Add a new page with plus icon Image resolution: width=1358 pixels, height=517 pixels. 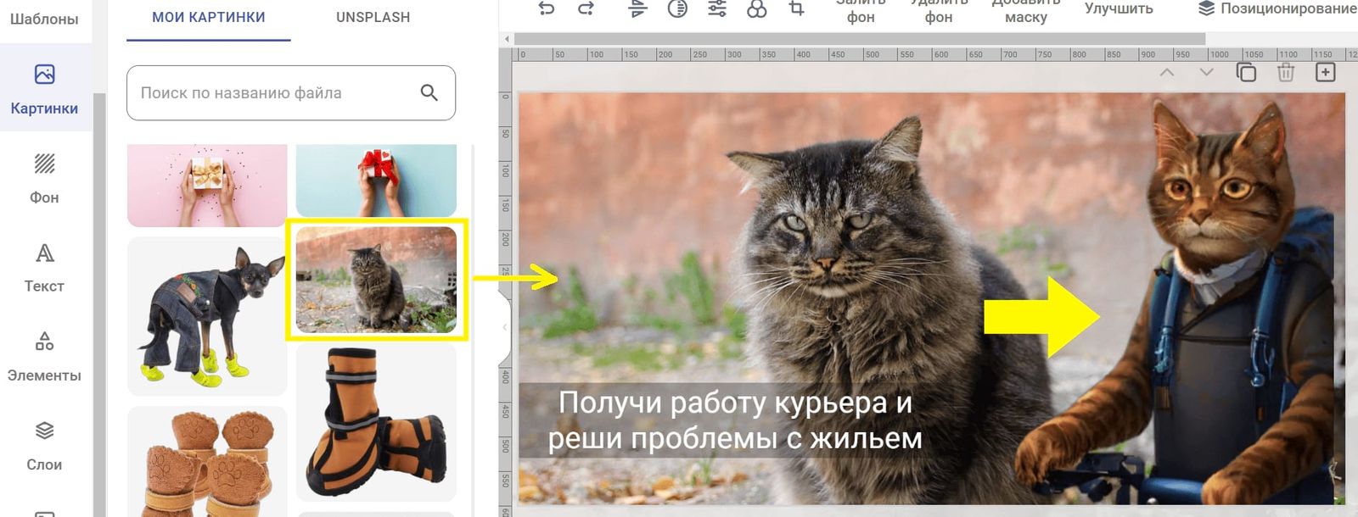(x=1325, y=73)
